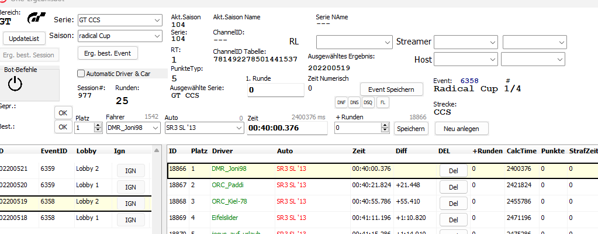The width and height of the screenshot is (598, 234).
Task: Click the DNF status button
Action: pyautogui.click(x=341, y=102)
